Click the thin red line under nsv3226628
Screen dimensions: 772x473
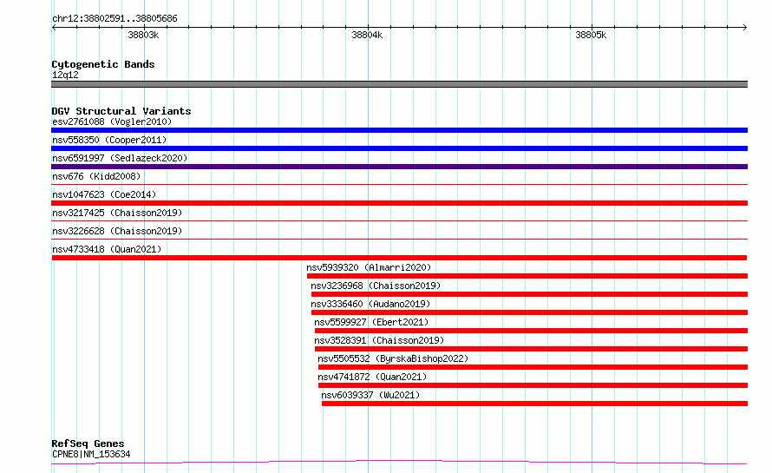point(399,240)
